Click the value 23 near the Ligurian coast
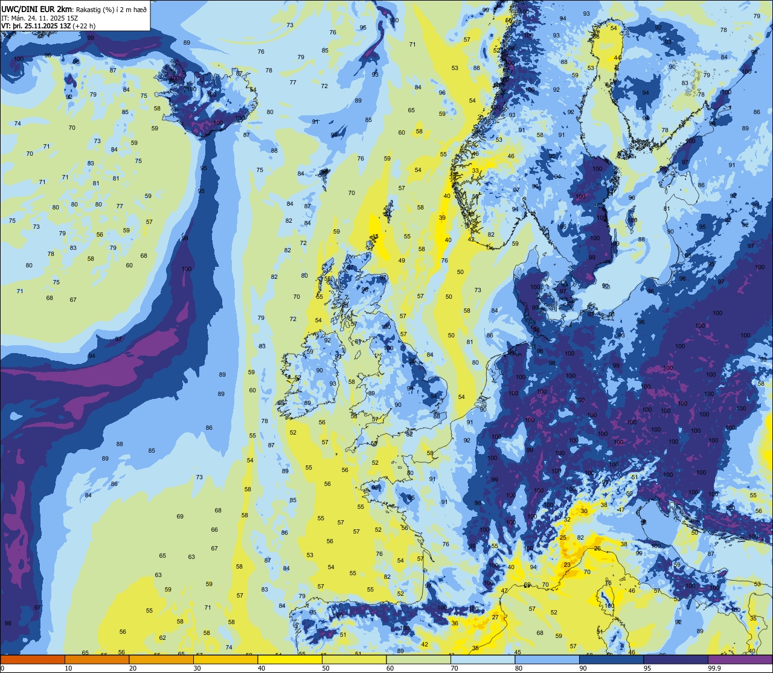The width and height of the screenshot is (773, 673). coord(567,565)
